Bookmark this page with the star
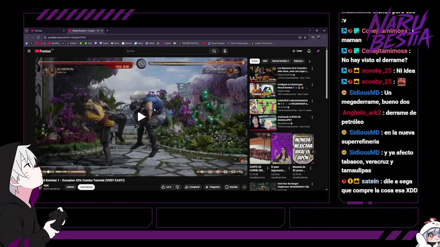The height and width of the screenshot is (247, 440). coord(305,37)
